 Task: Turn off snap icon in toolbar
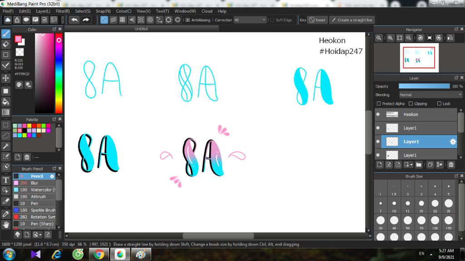[104, 20]
